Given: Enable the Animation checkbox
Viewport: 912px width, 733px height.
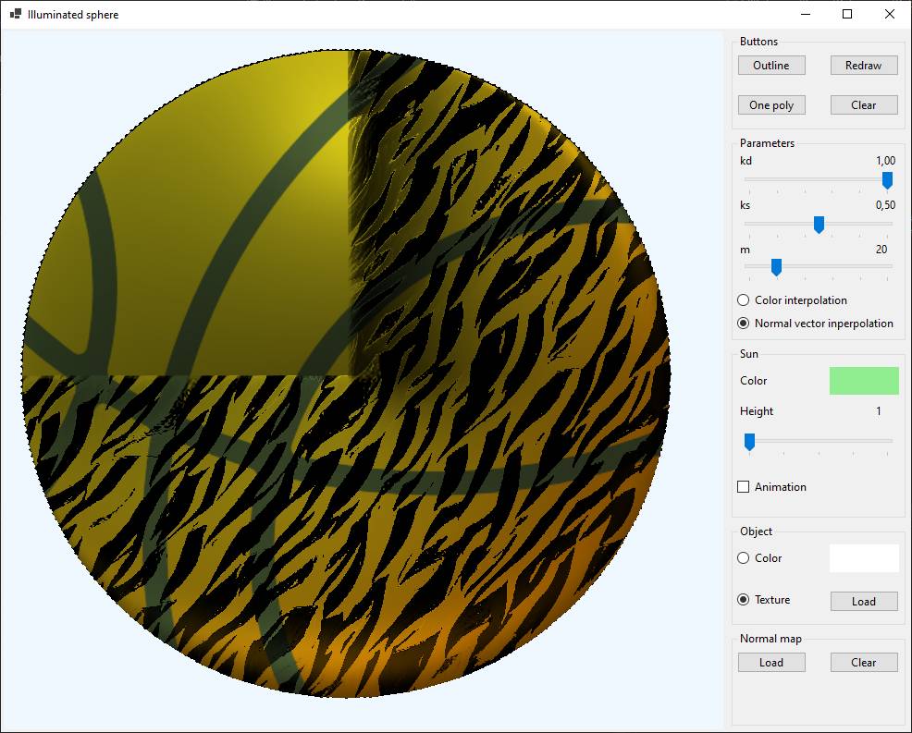Looking at the screenshot, I should click(x=744, y=487).
